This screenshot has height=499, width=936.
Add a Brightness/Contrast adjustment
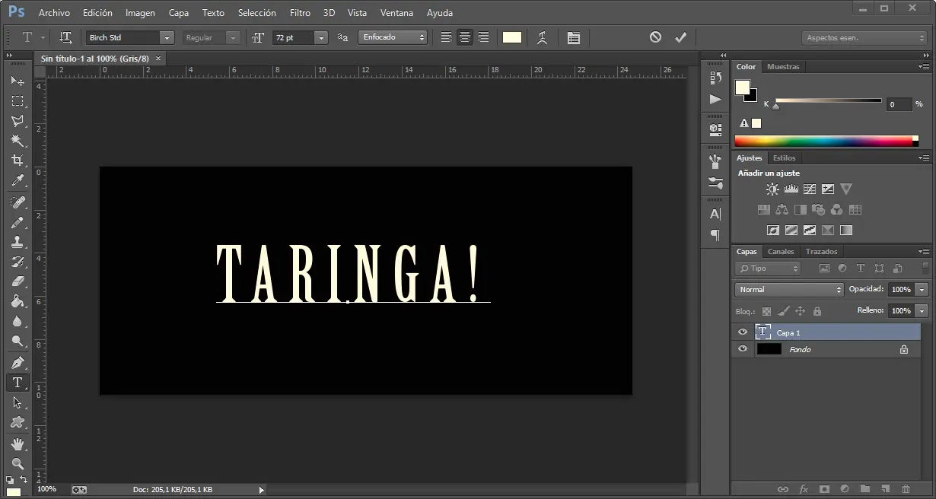[772, 189]
